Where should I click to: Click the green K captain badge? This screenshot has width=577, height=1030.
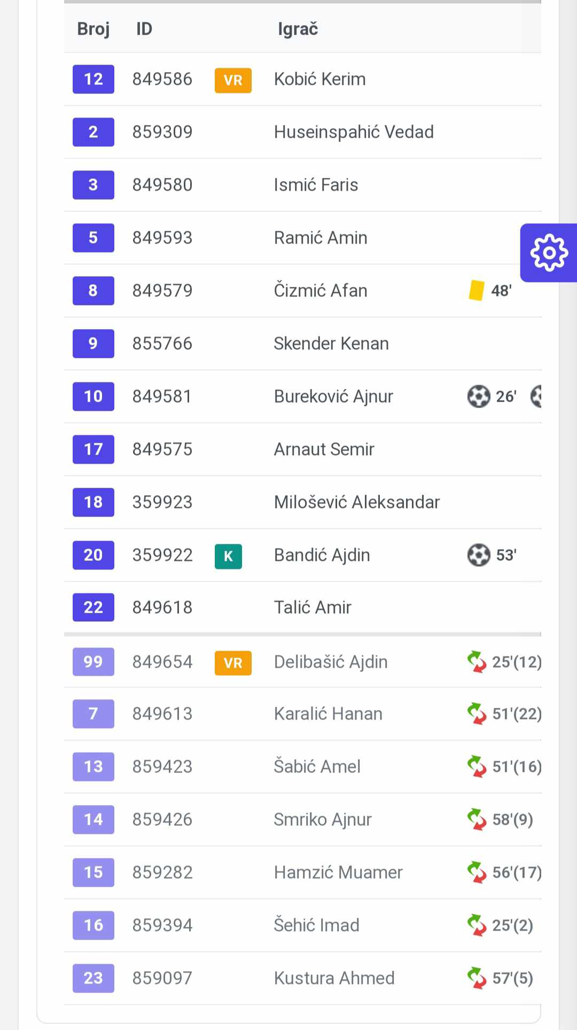click(x=228, y=556)
